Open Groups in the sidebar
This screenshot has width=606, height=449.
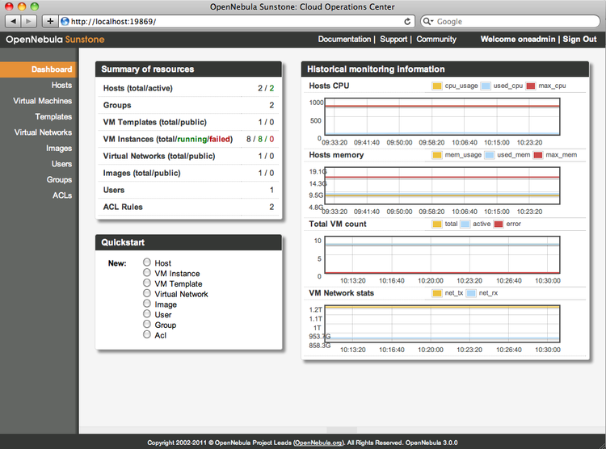pyautogui.click(x=59, y=179)
